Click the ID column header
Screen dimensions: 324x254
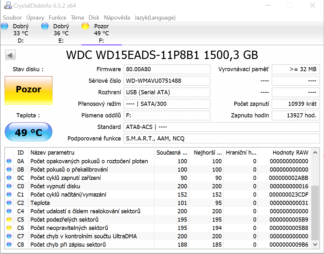21,153
